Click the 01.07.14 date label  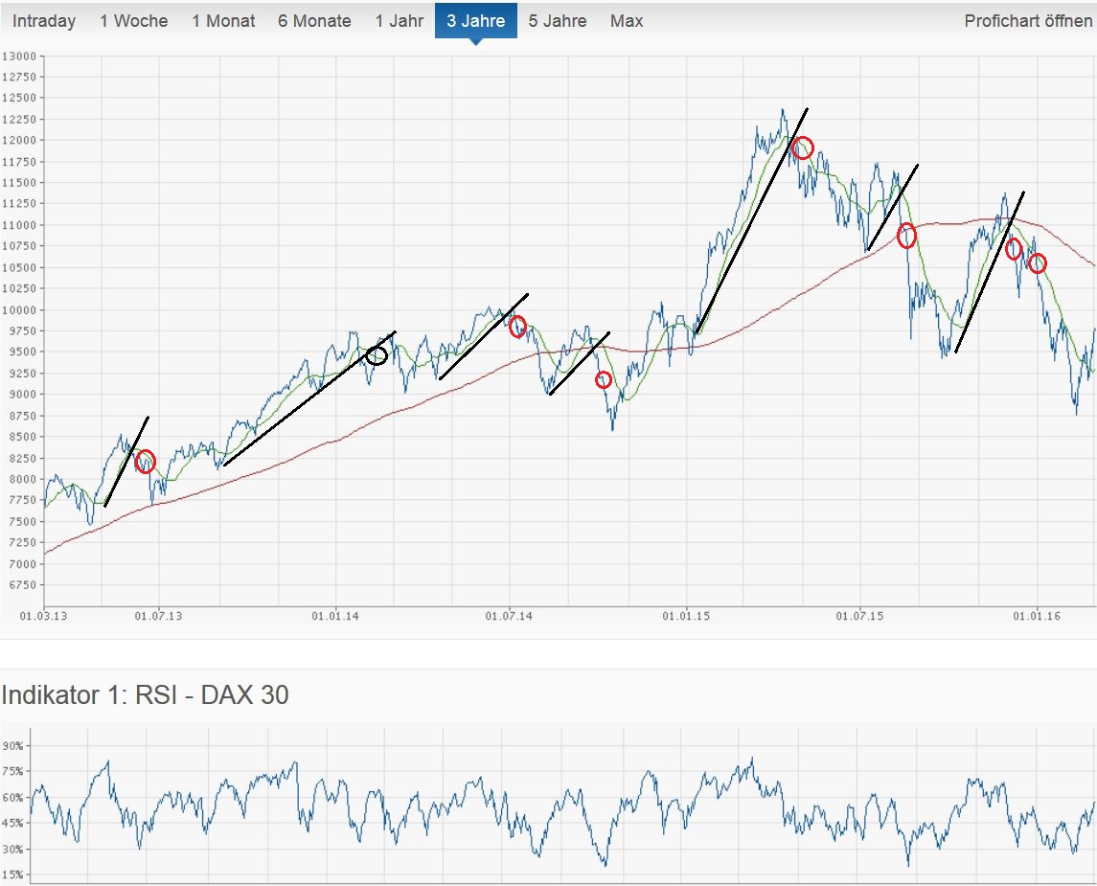(x=509, y=616)
